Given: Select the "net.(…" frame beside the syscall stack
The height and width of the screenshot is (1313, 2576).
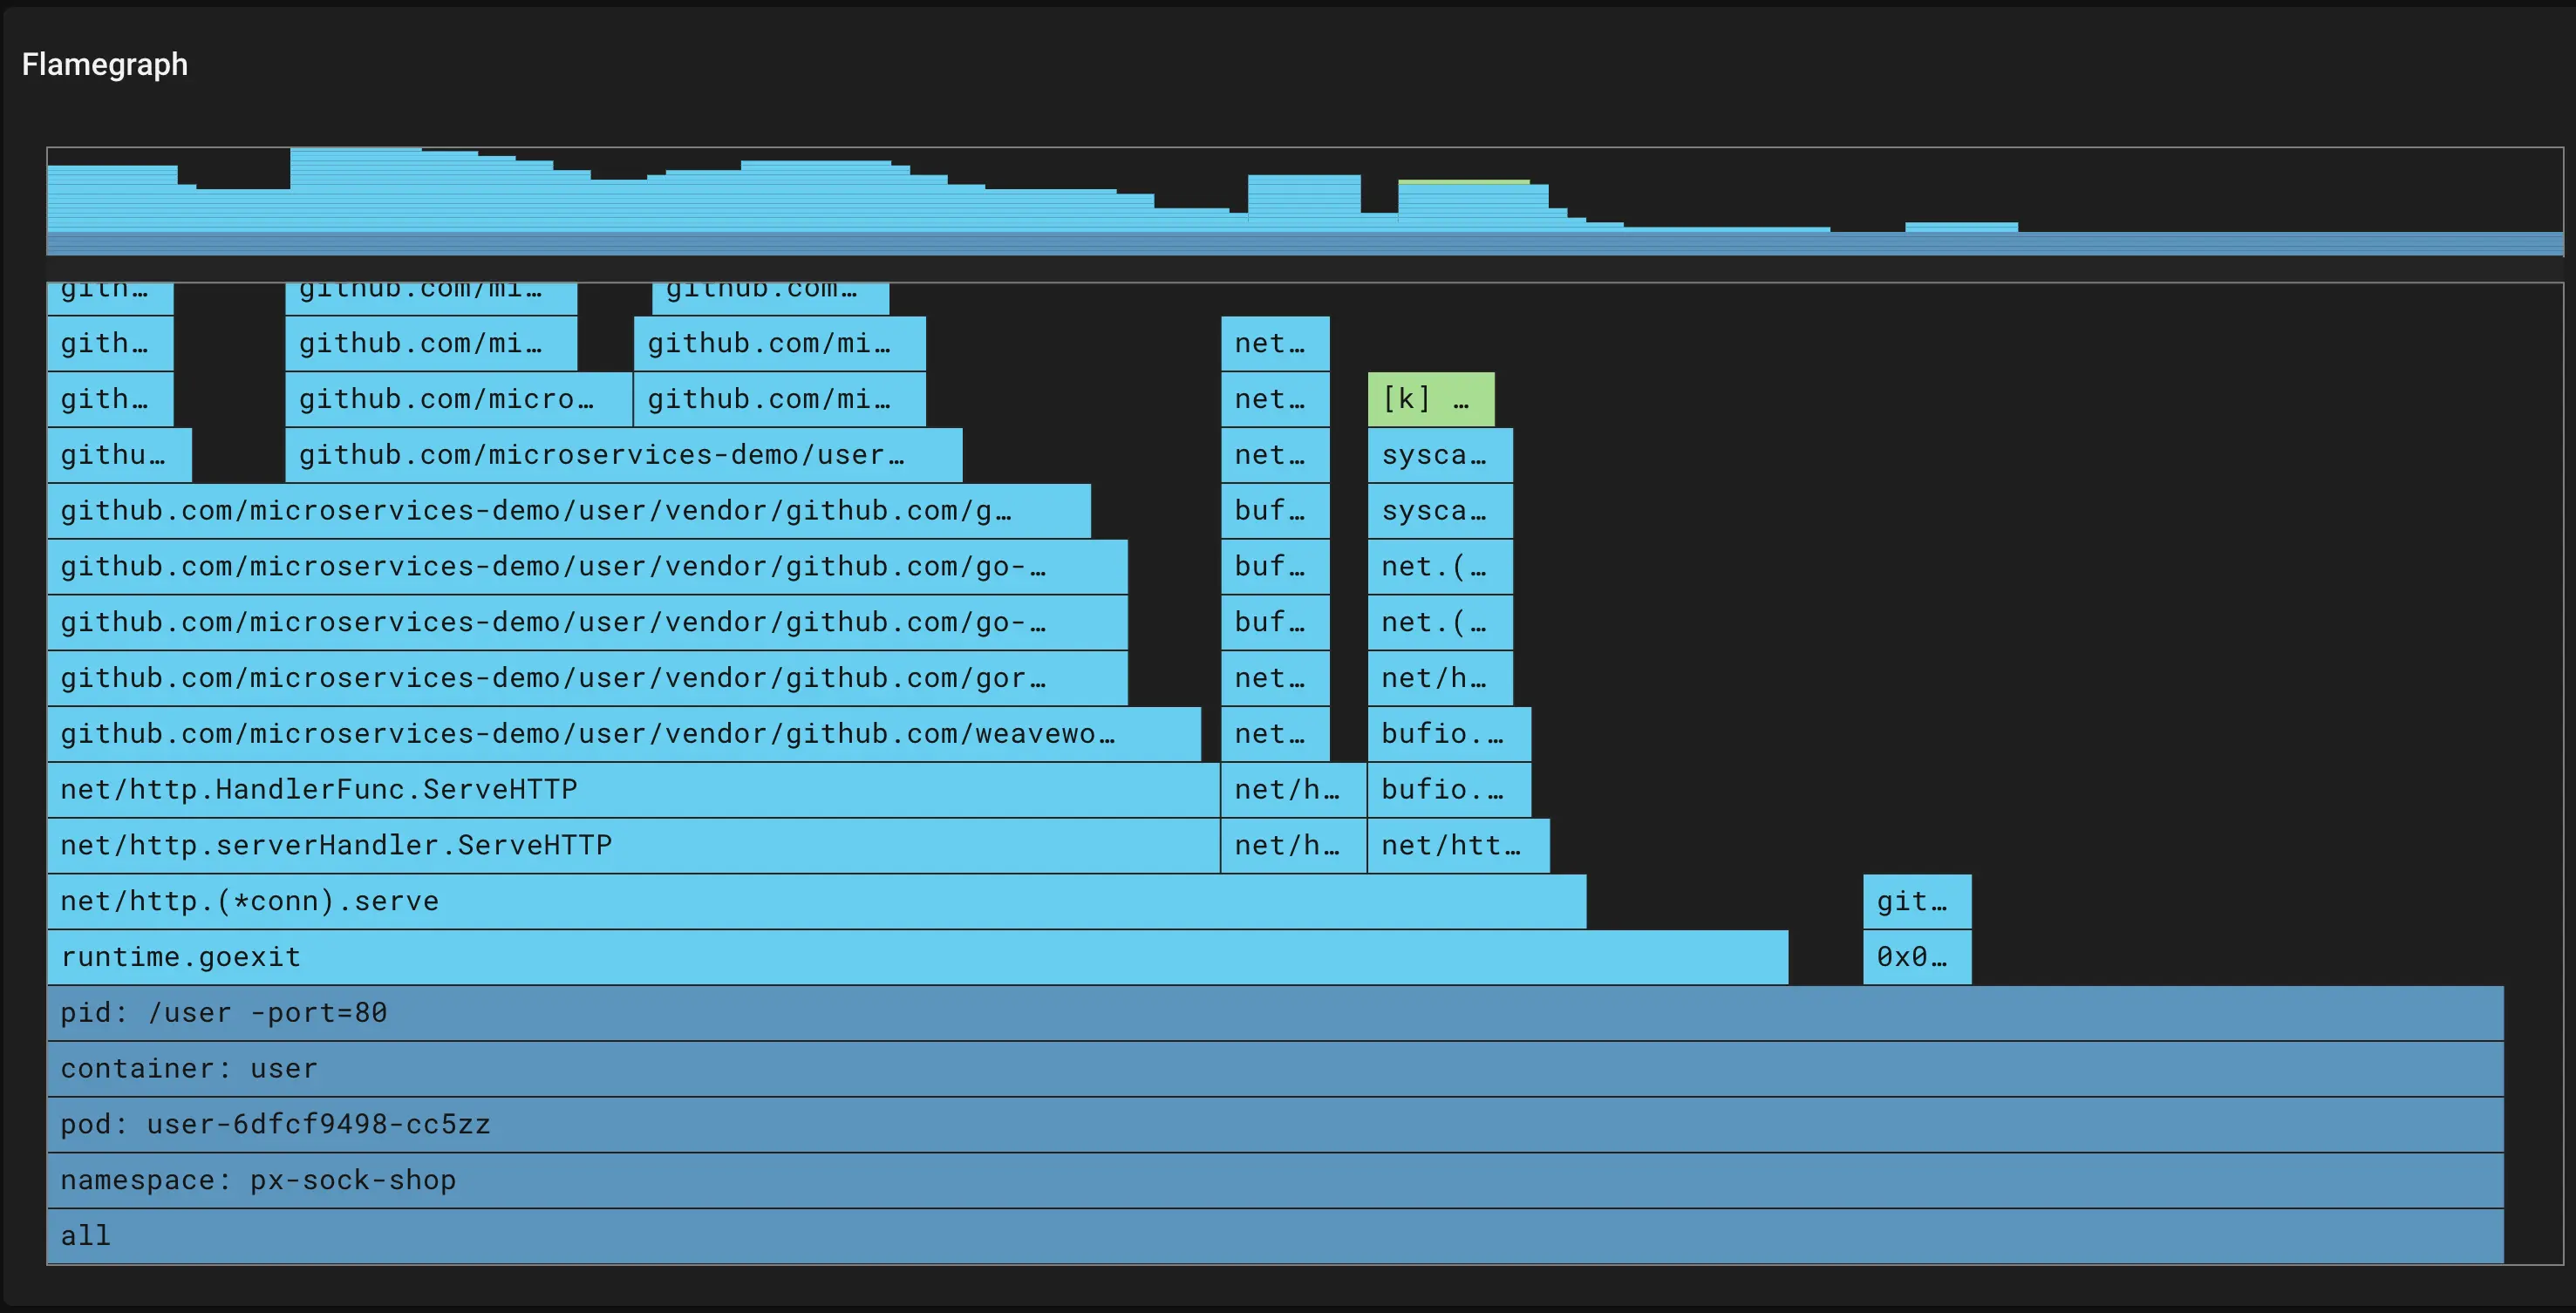Looking at the screenshot, I should [x=1438, y=566].
